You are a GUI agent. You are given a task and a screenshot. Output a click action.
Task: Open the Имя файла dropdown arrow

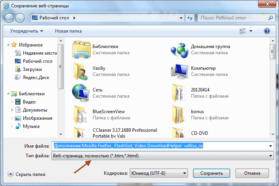(270, 146)
